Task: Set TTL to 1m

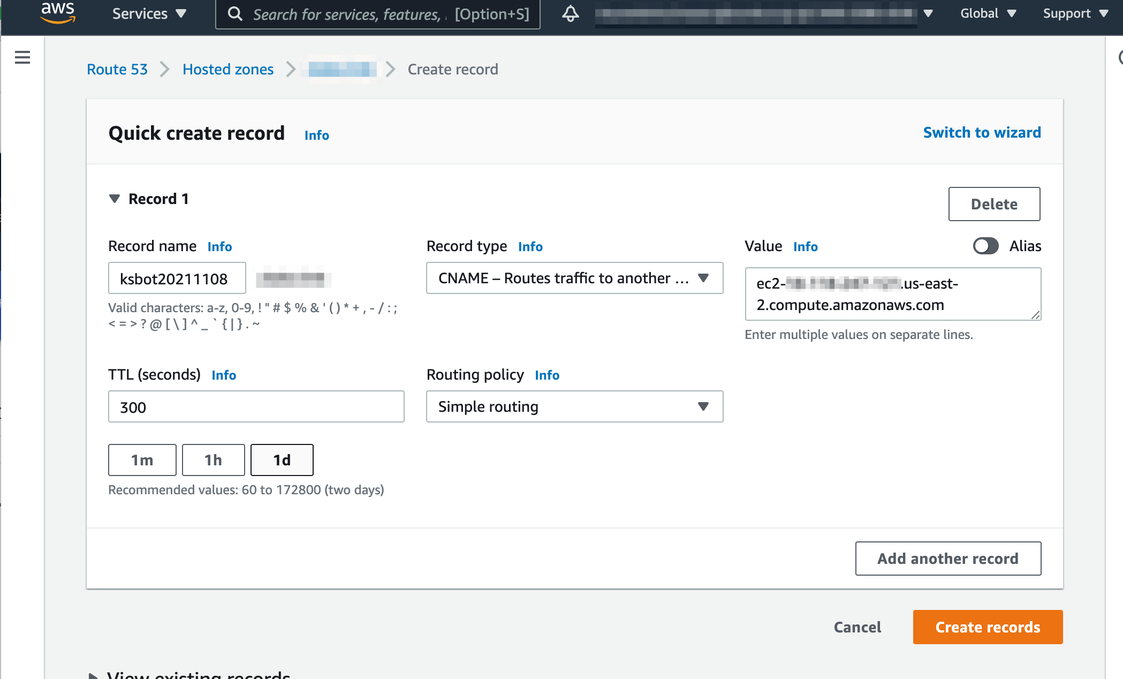Action: (142, 460)
